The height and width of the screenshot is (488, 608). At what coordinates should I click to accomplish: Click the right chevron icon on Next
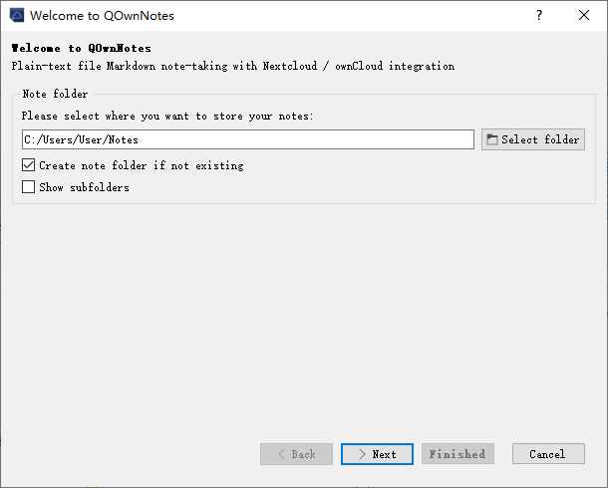[361, 454]
